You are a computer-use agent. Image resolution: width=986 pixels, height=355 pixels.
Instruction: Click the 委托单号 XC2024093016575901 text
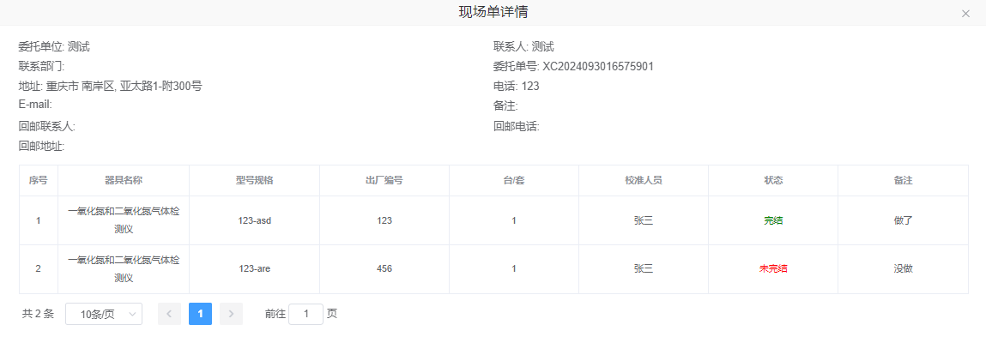click(598, 67)
